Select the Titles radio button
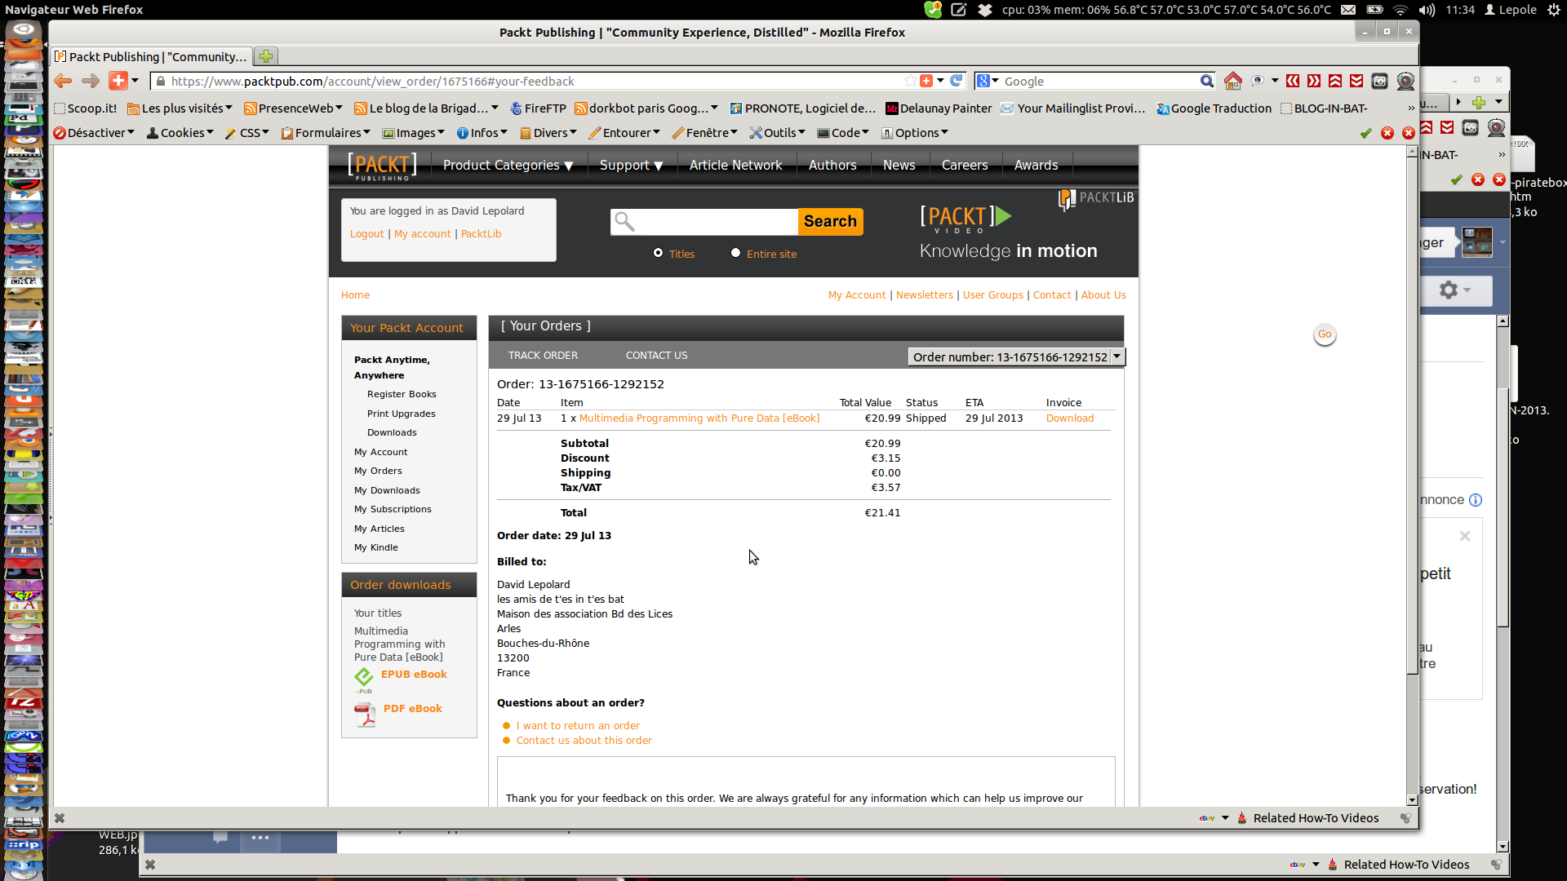This screenshot has height=881, width=1567. pyautogui.click(x=658, y=253)
